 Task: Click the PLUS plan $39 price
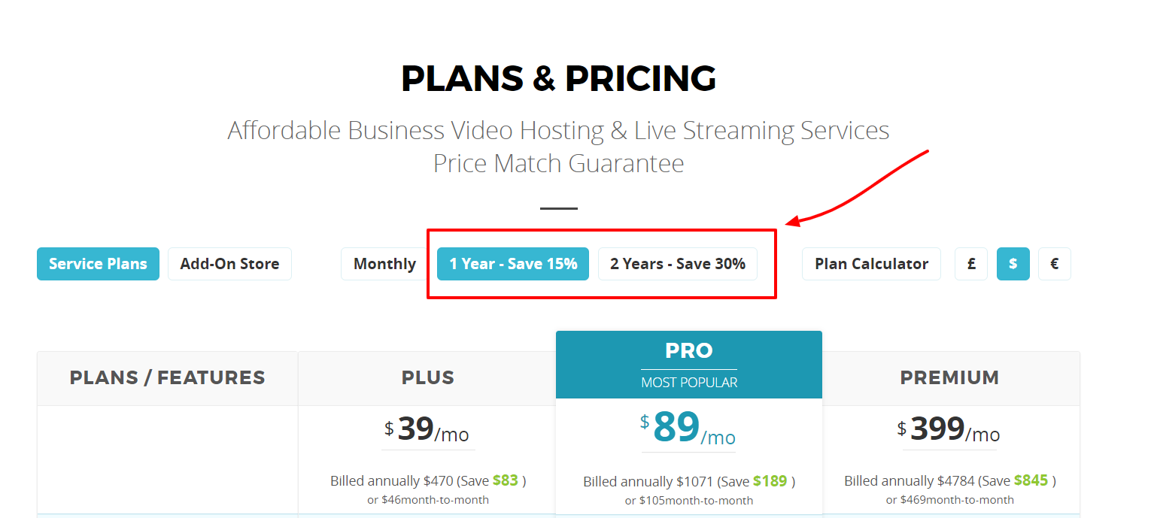click(x=427, y=429)
